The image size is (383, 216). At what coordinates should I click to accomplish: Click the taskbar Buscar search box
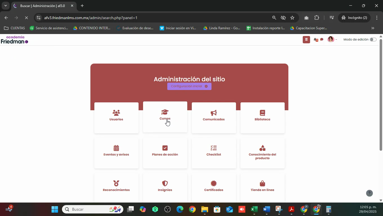coord(93,209)
